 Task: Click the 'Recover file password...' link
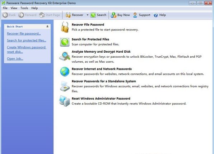click(x=24, y=34)
